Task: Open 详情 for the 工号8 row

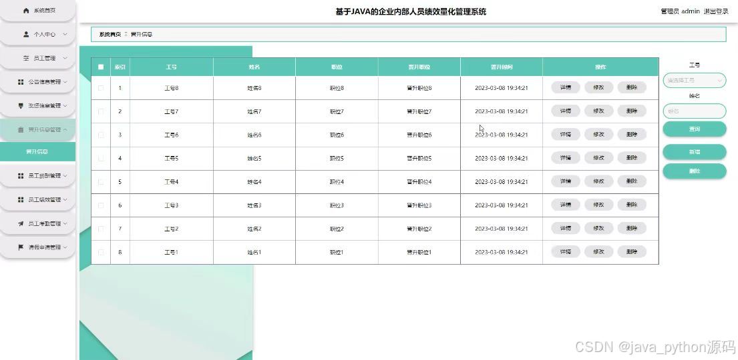Action: 565,87
